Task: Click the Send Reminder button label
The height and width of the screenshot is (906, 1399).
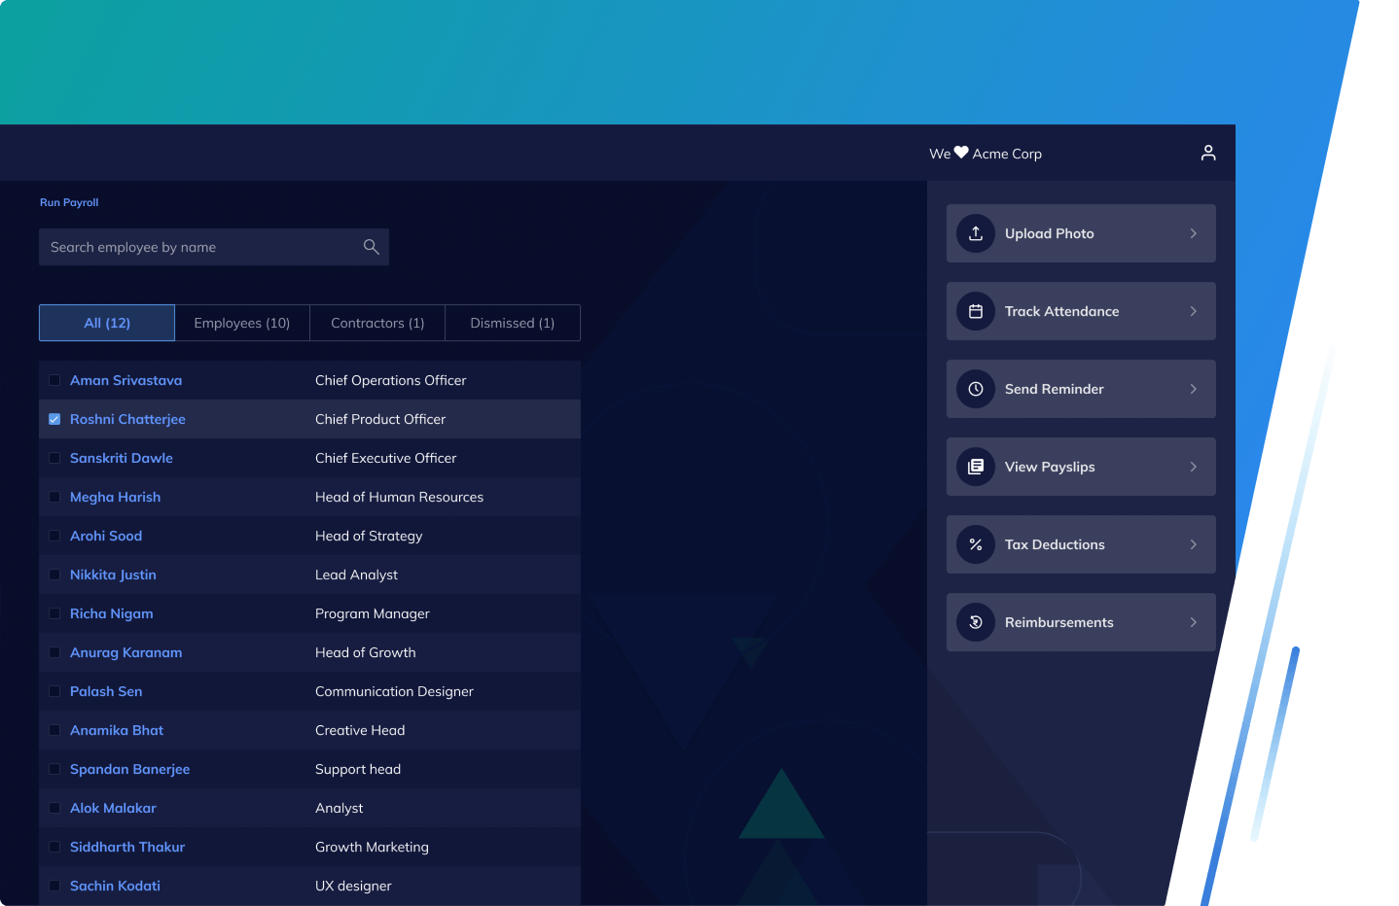Action: click(1055, 389)
